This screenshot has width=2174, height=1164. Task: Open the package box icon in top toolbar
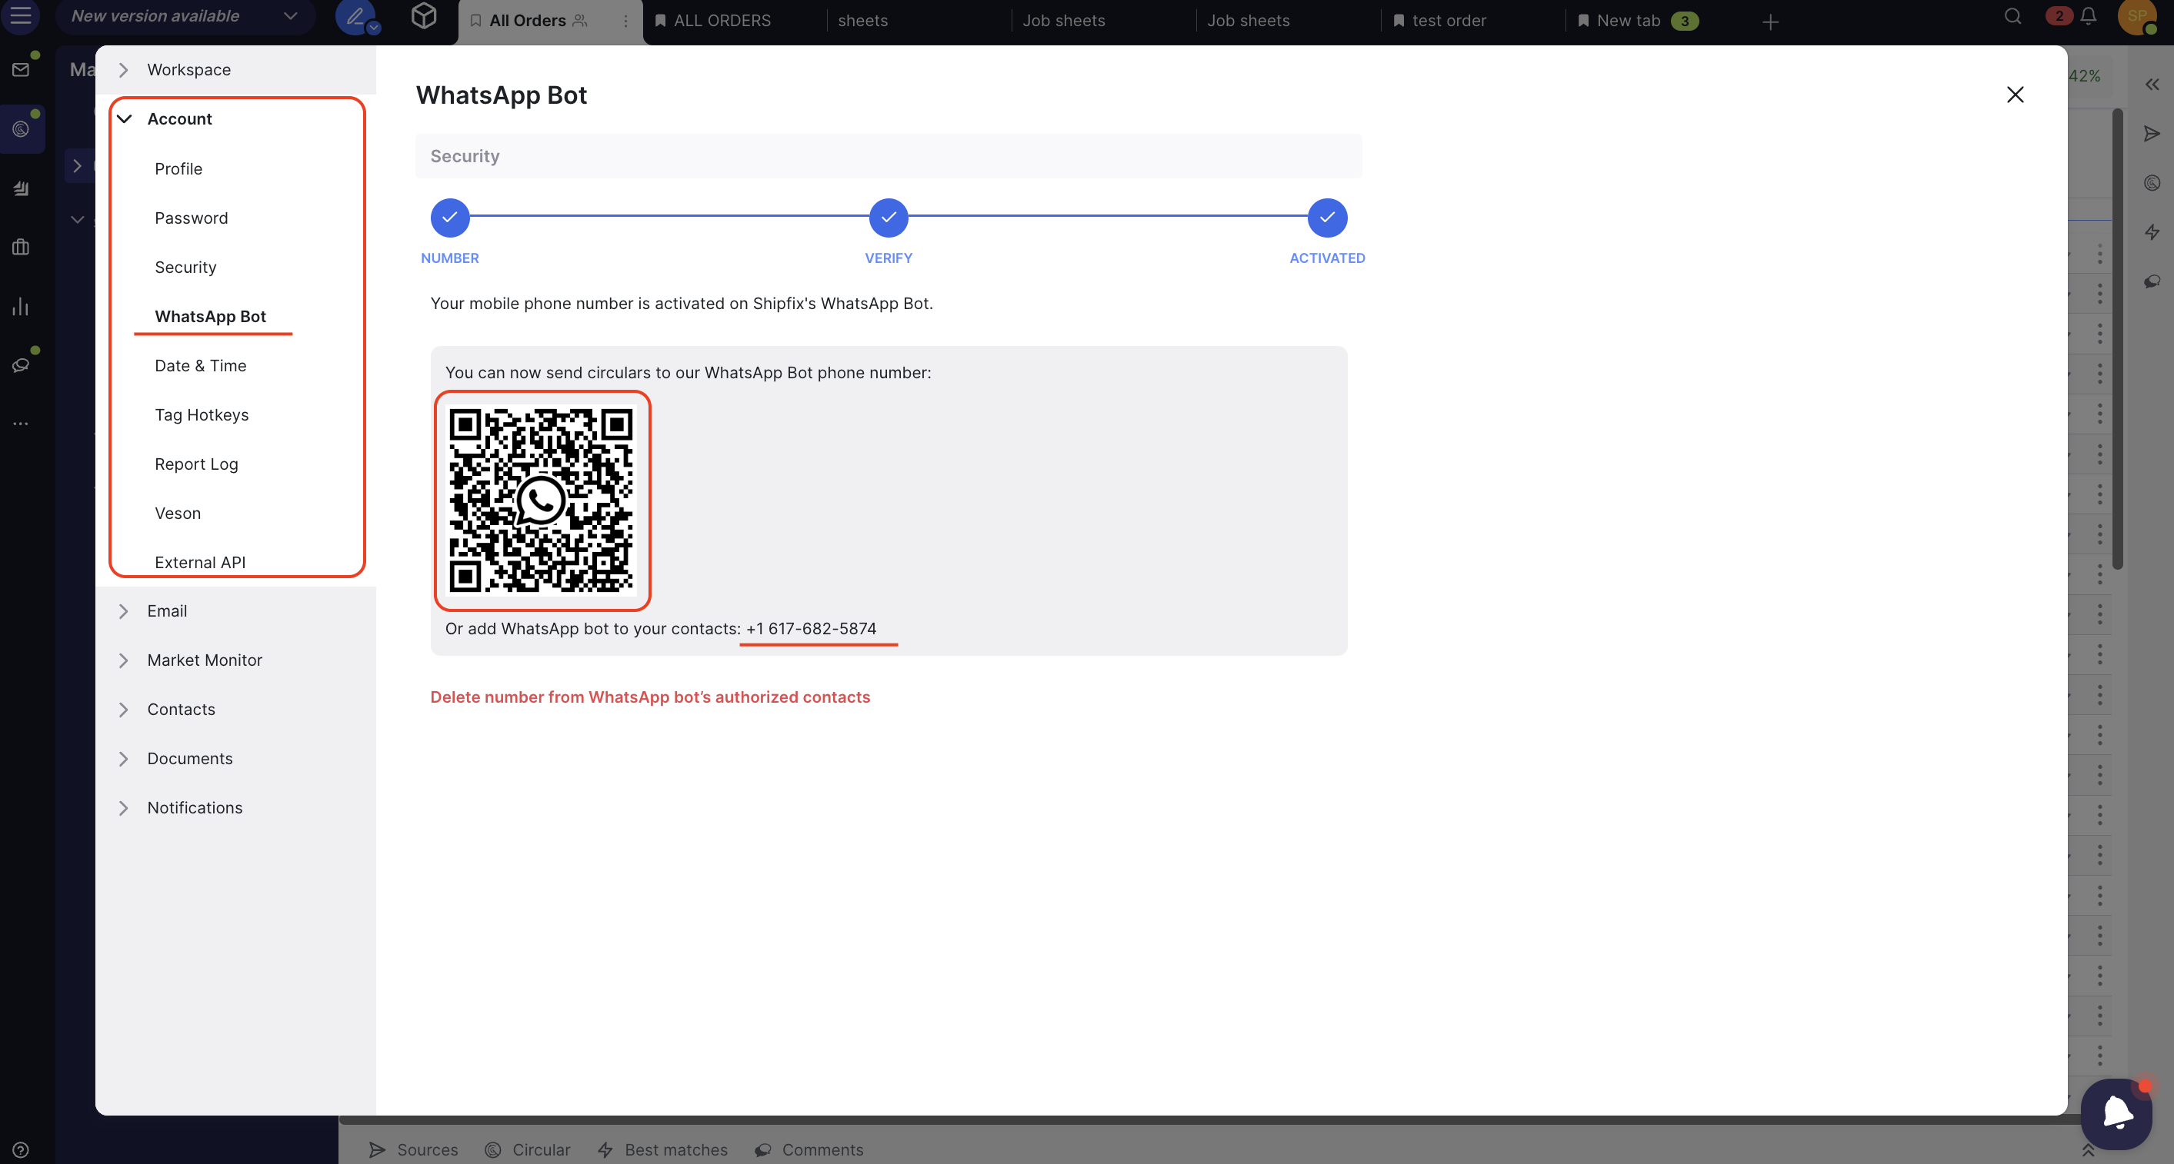pyautogui.click(x=423, y=16)
